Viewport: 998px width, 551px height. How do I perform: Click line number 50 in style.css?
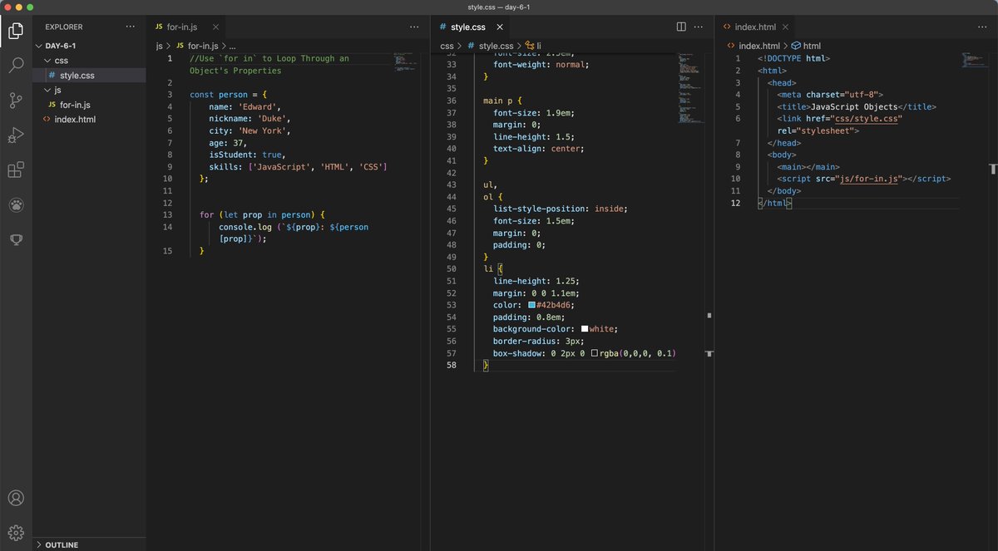tap(452, 269)
